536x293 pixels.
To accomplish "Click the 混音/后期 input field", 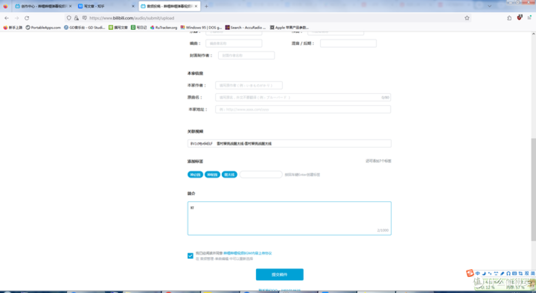I will click(x=348, y=43).
